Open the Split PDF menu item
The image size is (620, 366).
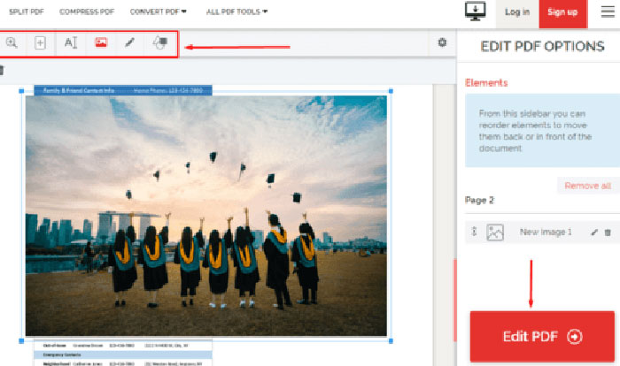coord(27,12)
